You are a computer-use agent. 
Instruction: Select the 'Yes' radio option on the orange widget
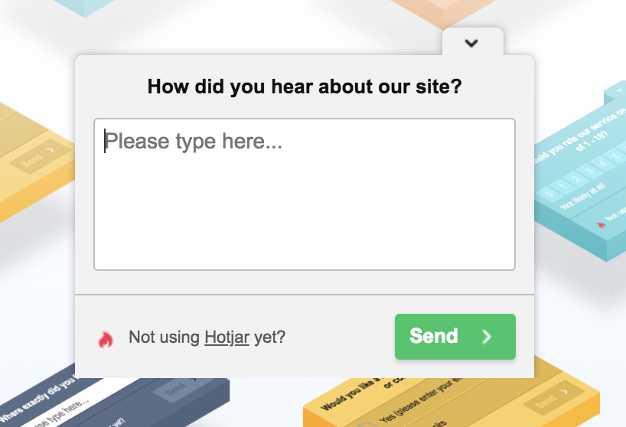coord(366,423)
